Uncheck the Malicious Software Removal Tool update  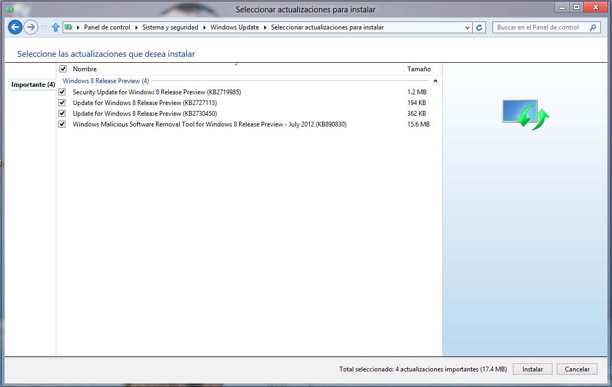(x=62, y=124)
